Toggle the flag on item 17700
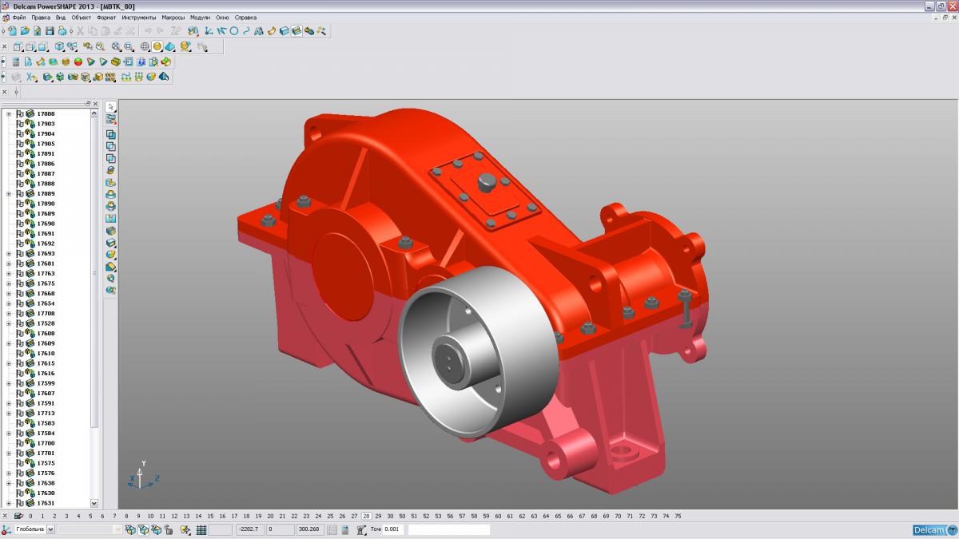Screen dimensions: 959x539 (x=19, y=443)
